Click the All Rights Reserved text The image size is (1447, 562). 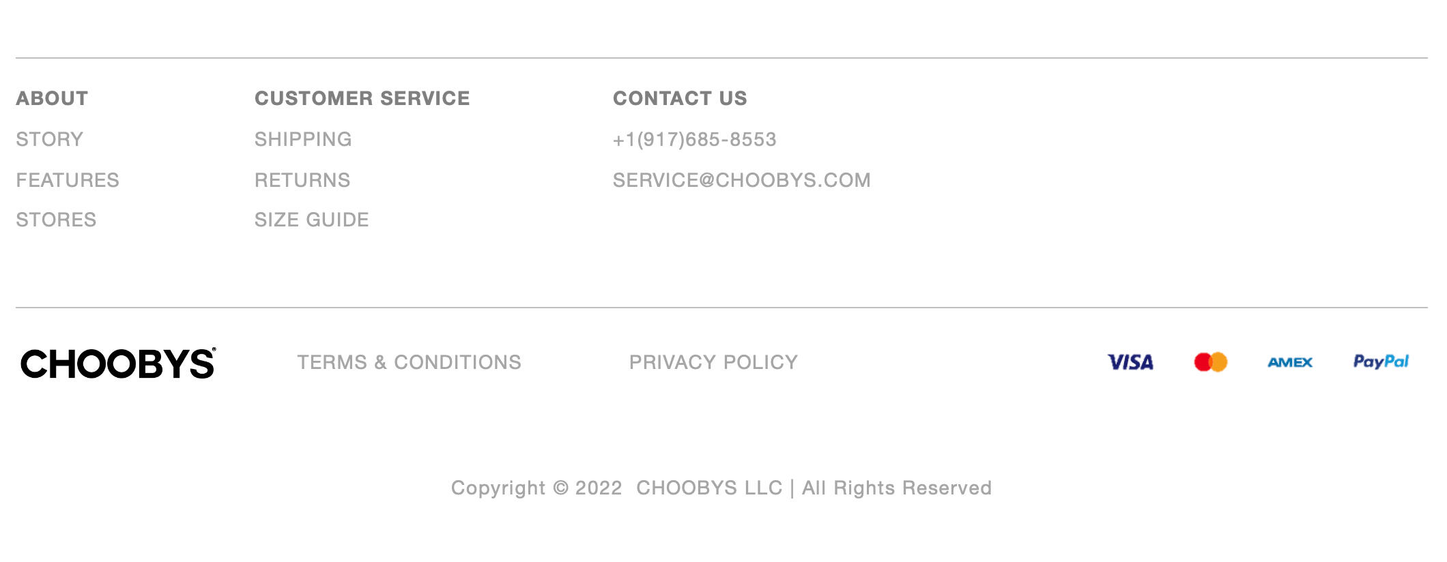[x=896, y=488]
